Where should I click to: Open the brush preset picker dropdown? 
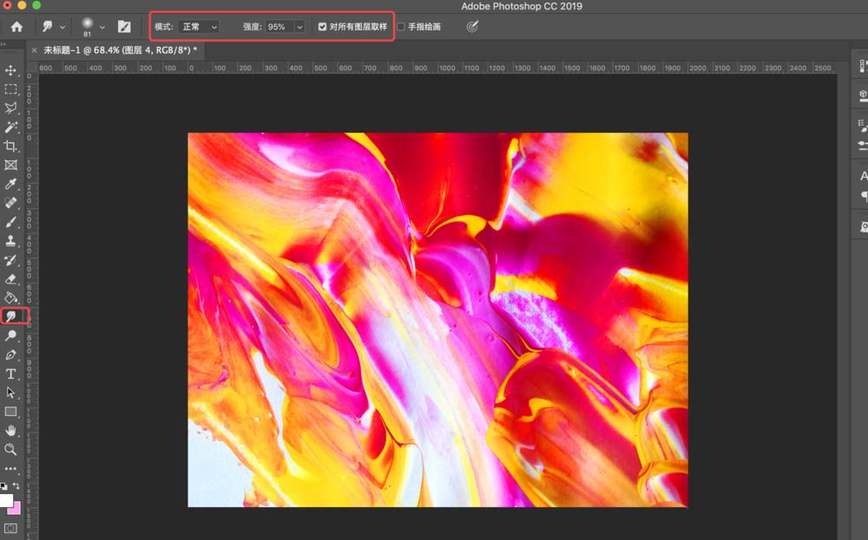click(102, 27)
